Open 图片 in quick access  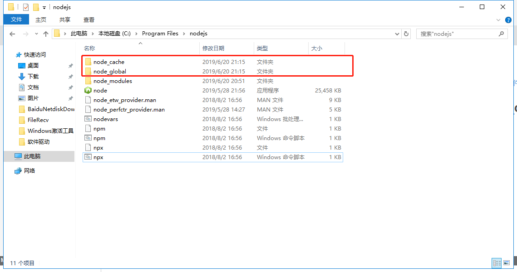click(x=33, y=98)
